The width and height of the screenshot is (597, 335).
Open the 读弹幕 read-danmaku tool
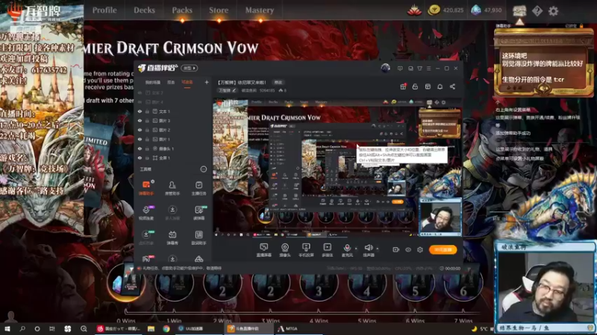click(199, 213)
